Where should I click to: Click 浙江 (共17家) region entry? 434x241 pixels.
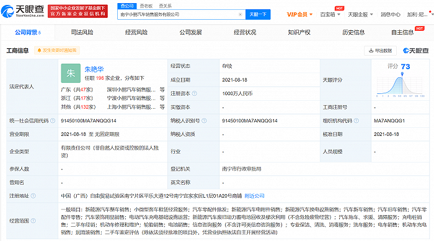click(x=77, y=98)
